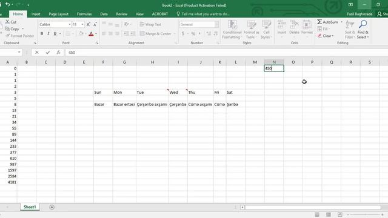Viewport: 388px width, 218px height.
Task: Switch to Normal view in status bar
Action: [317, 214]
